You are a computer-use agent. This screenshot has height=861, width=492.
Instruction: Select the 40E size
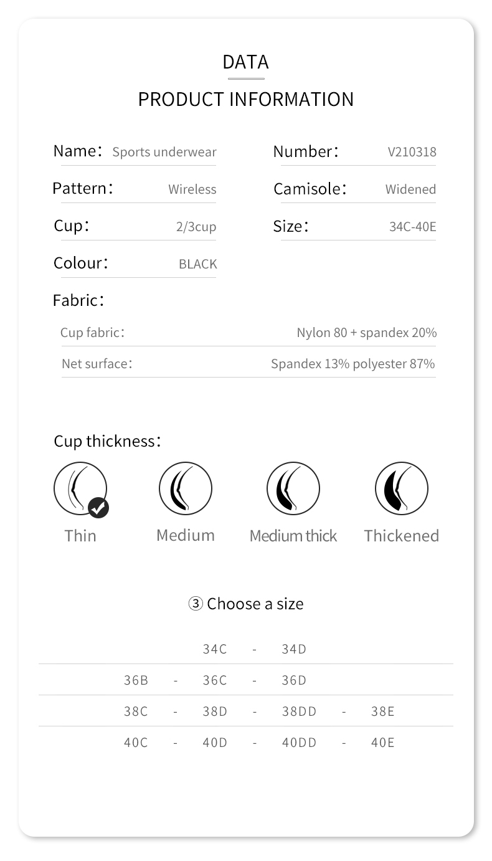coord(382,743)
